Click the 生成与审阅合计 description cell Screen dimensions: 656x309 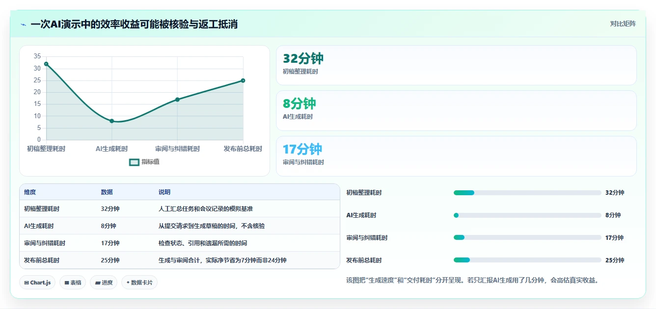click(222, 260)
